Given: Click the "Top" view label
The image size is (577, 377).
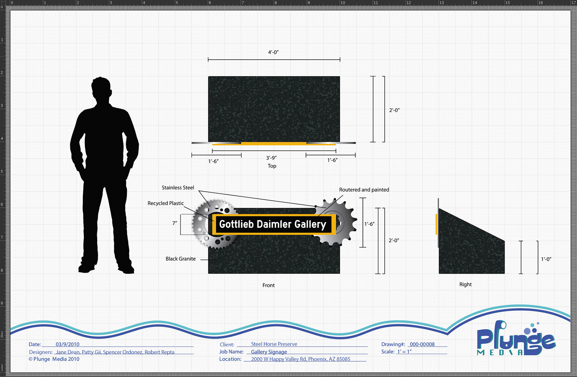Looking at the screenshot, I should tap(272, 166).
